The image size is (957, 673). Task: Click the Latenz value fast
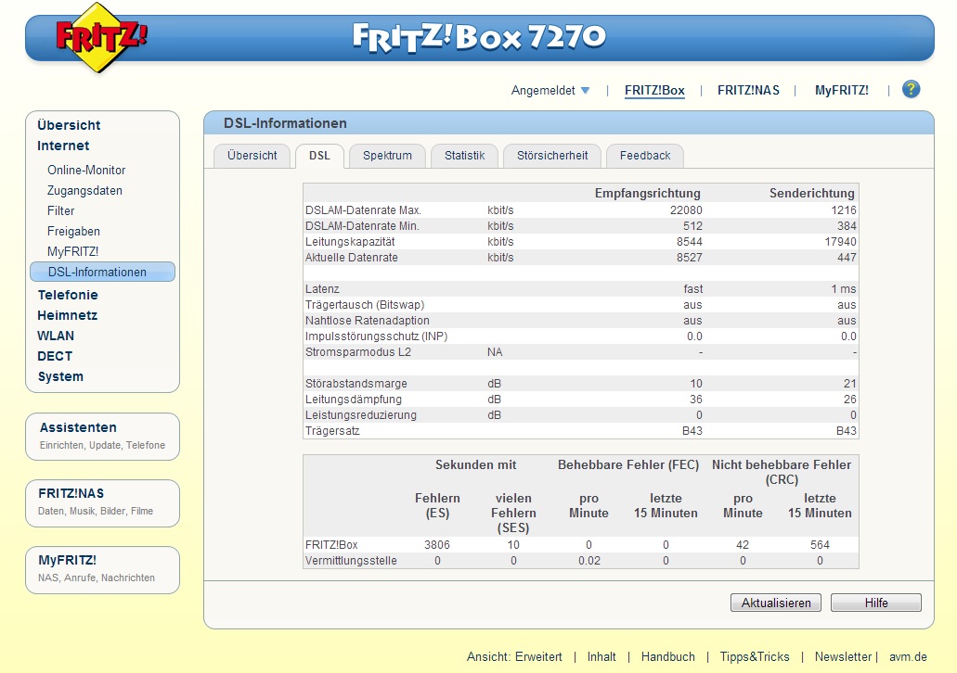click(692, 289)
